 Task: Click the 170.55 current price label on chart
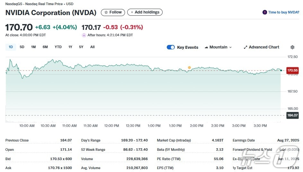click(292, 70)
